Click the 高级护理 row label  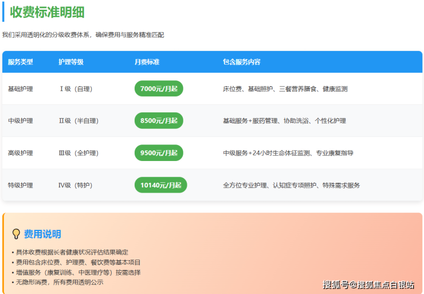pos(21,153)
